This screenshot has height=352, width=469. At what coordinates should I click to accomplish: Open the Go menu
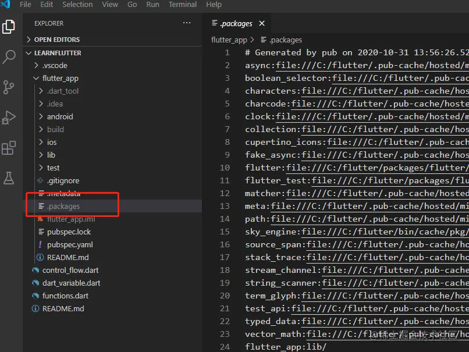tap(132, 5)
